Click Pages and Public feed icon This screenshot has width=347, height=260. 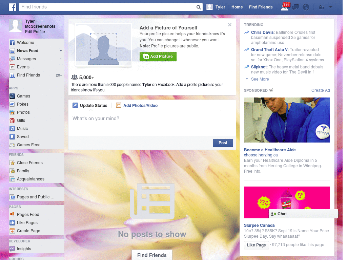pyautogui.click(x=12, y=197)
